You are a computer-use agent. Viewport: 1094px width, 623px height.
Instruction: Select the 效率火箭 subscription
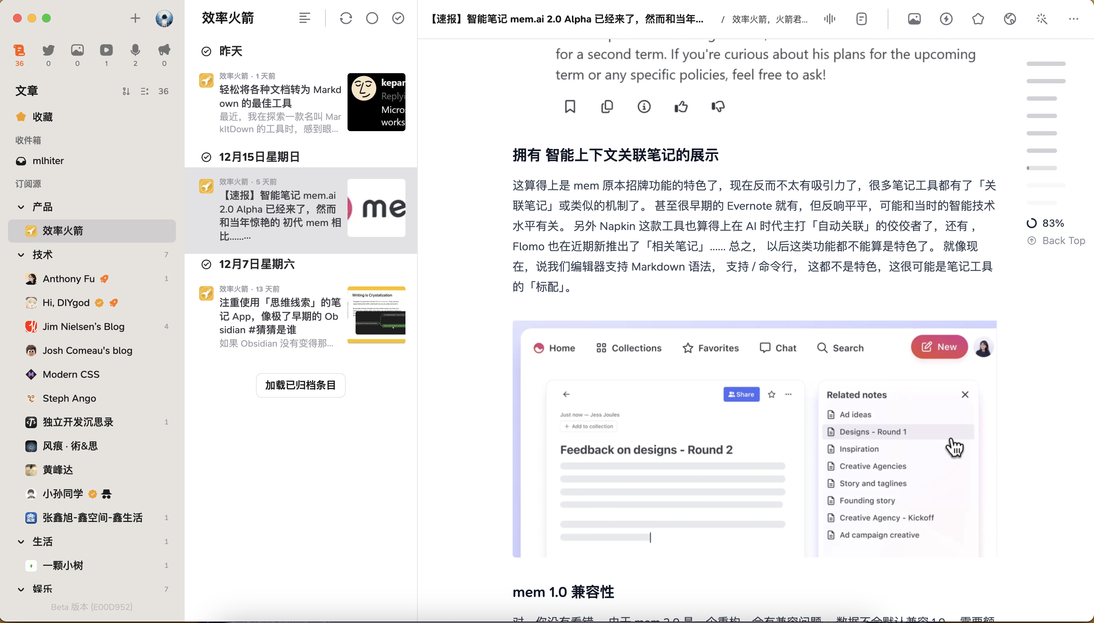(x=92, y=231)
